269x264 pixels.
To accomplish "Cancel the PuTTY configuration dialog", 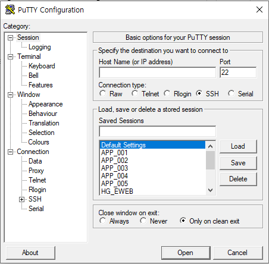I will (x=237, y=253).
